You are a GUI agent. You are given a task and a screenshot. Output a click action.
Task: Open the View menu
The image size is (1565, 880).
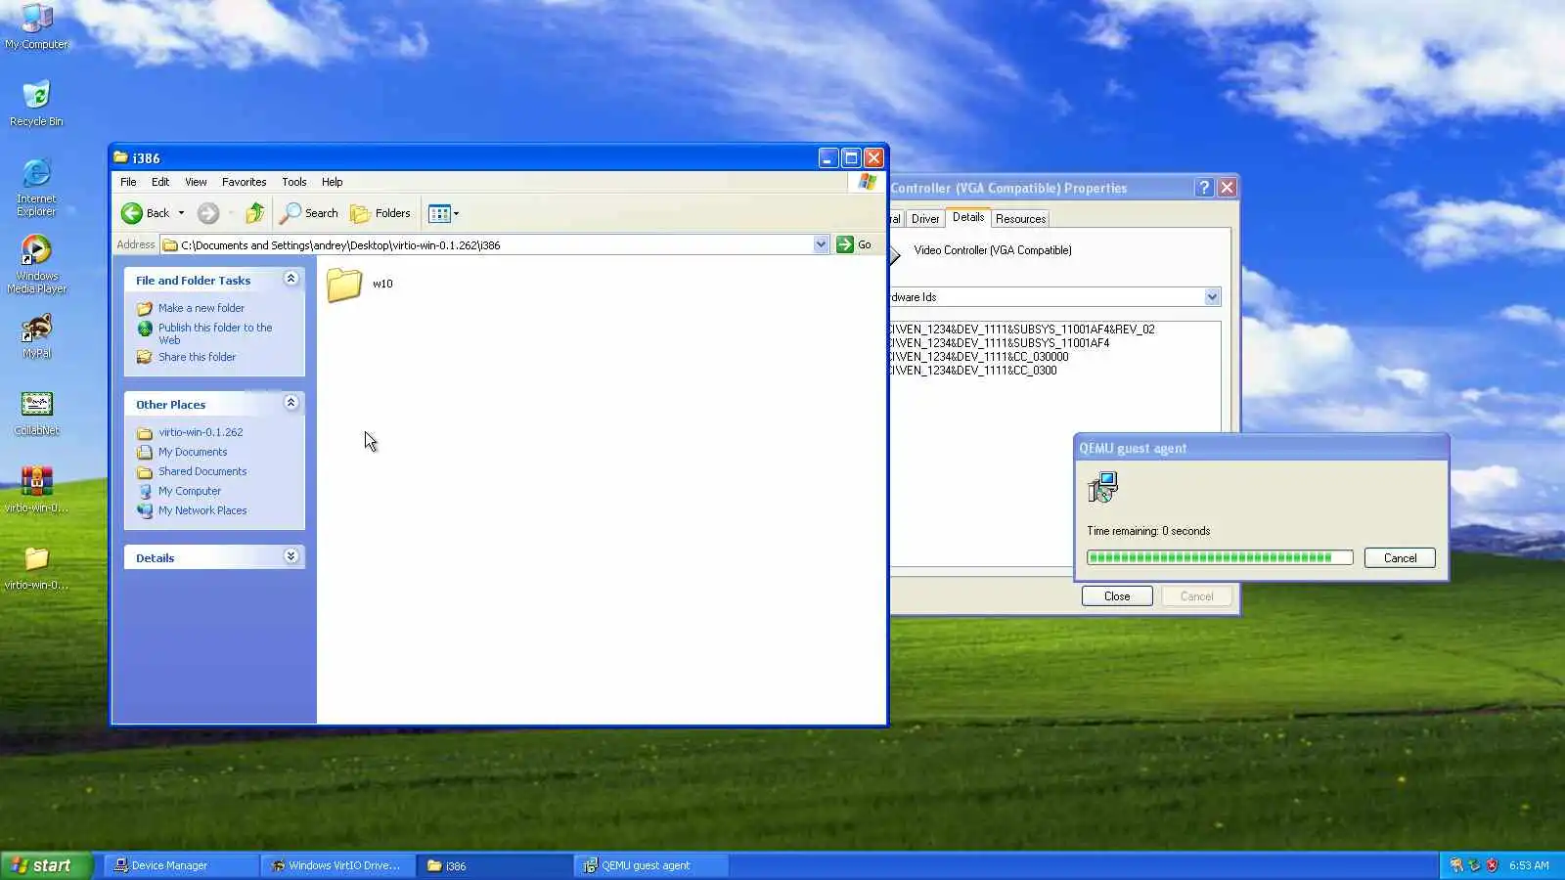point(196,182)
